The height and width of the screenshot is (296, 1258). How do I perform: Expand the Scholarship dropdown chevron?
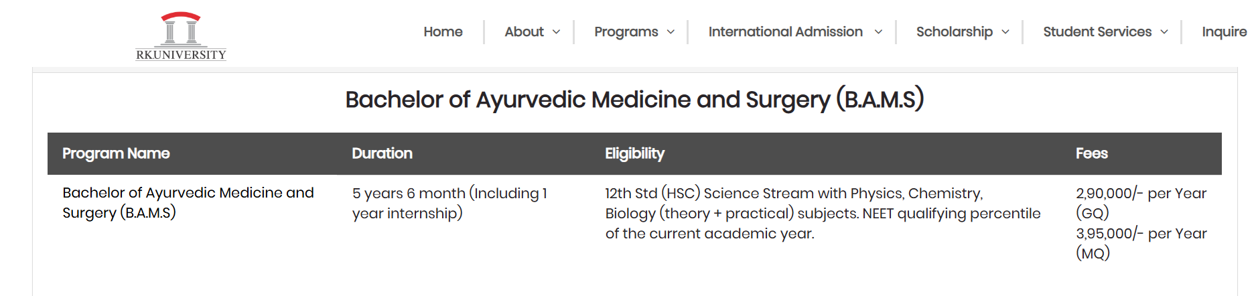coord(1005,32)
